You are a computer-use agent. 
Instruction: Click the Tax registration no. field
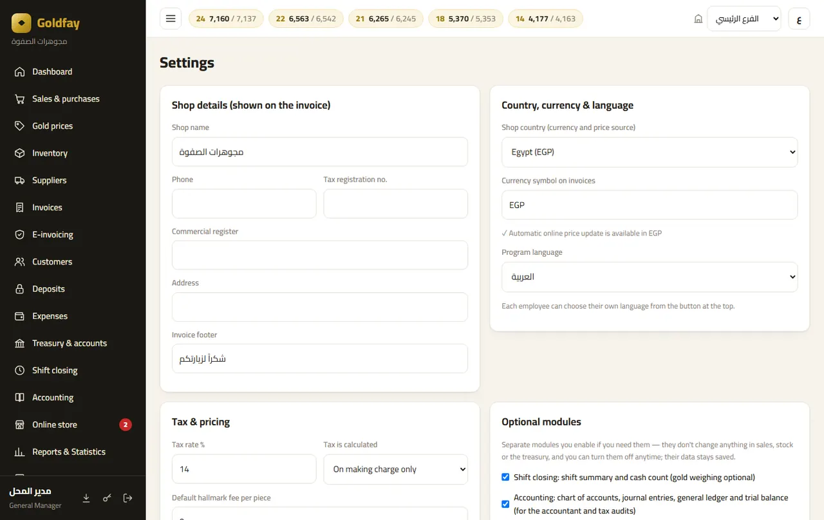coord(396,203)
